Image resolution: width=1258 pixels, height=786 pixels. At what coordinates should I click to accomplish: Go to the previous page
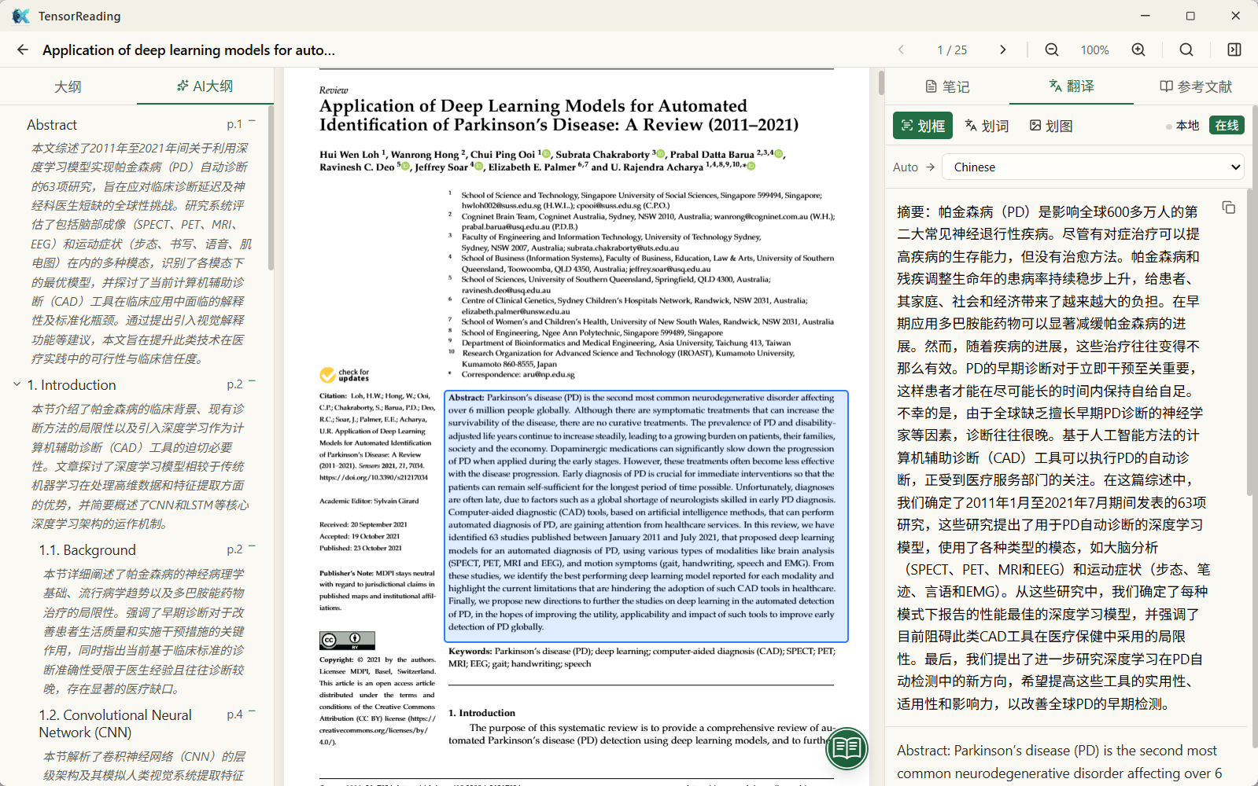coord(901,50)
